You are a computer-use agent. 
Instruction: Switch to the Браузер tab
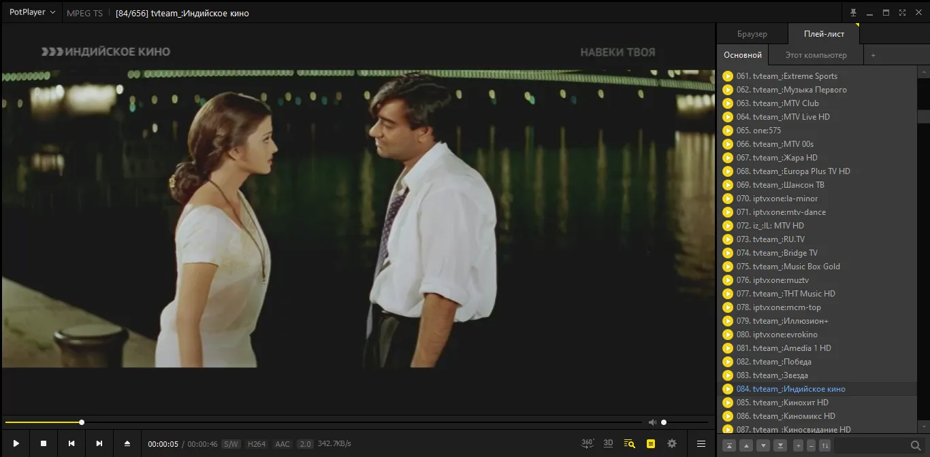tap(752, 34)
